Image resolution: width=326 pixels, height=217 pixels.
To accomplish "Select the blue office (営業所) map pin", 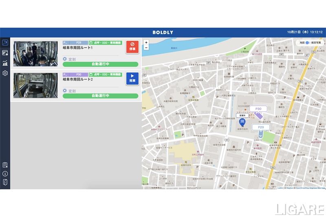I will click(242, 122).
